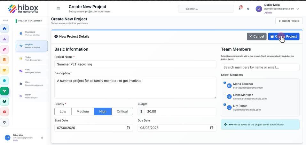
Task: Check the Elena Martinez checkbox
Action: 224,94
